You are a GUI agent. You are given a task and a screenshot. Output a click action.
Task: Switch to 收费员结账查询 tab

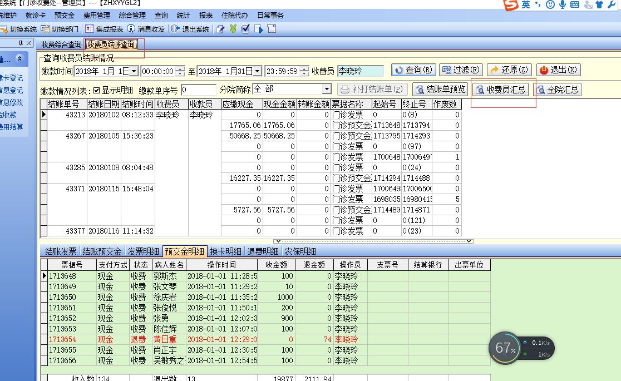[x=111, y=44]
